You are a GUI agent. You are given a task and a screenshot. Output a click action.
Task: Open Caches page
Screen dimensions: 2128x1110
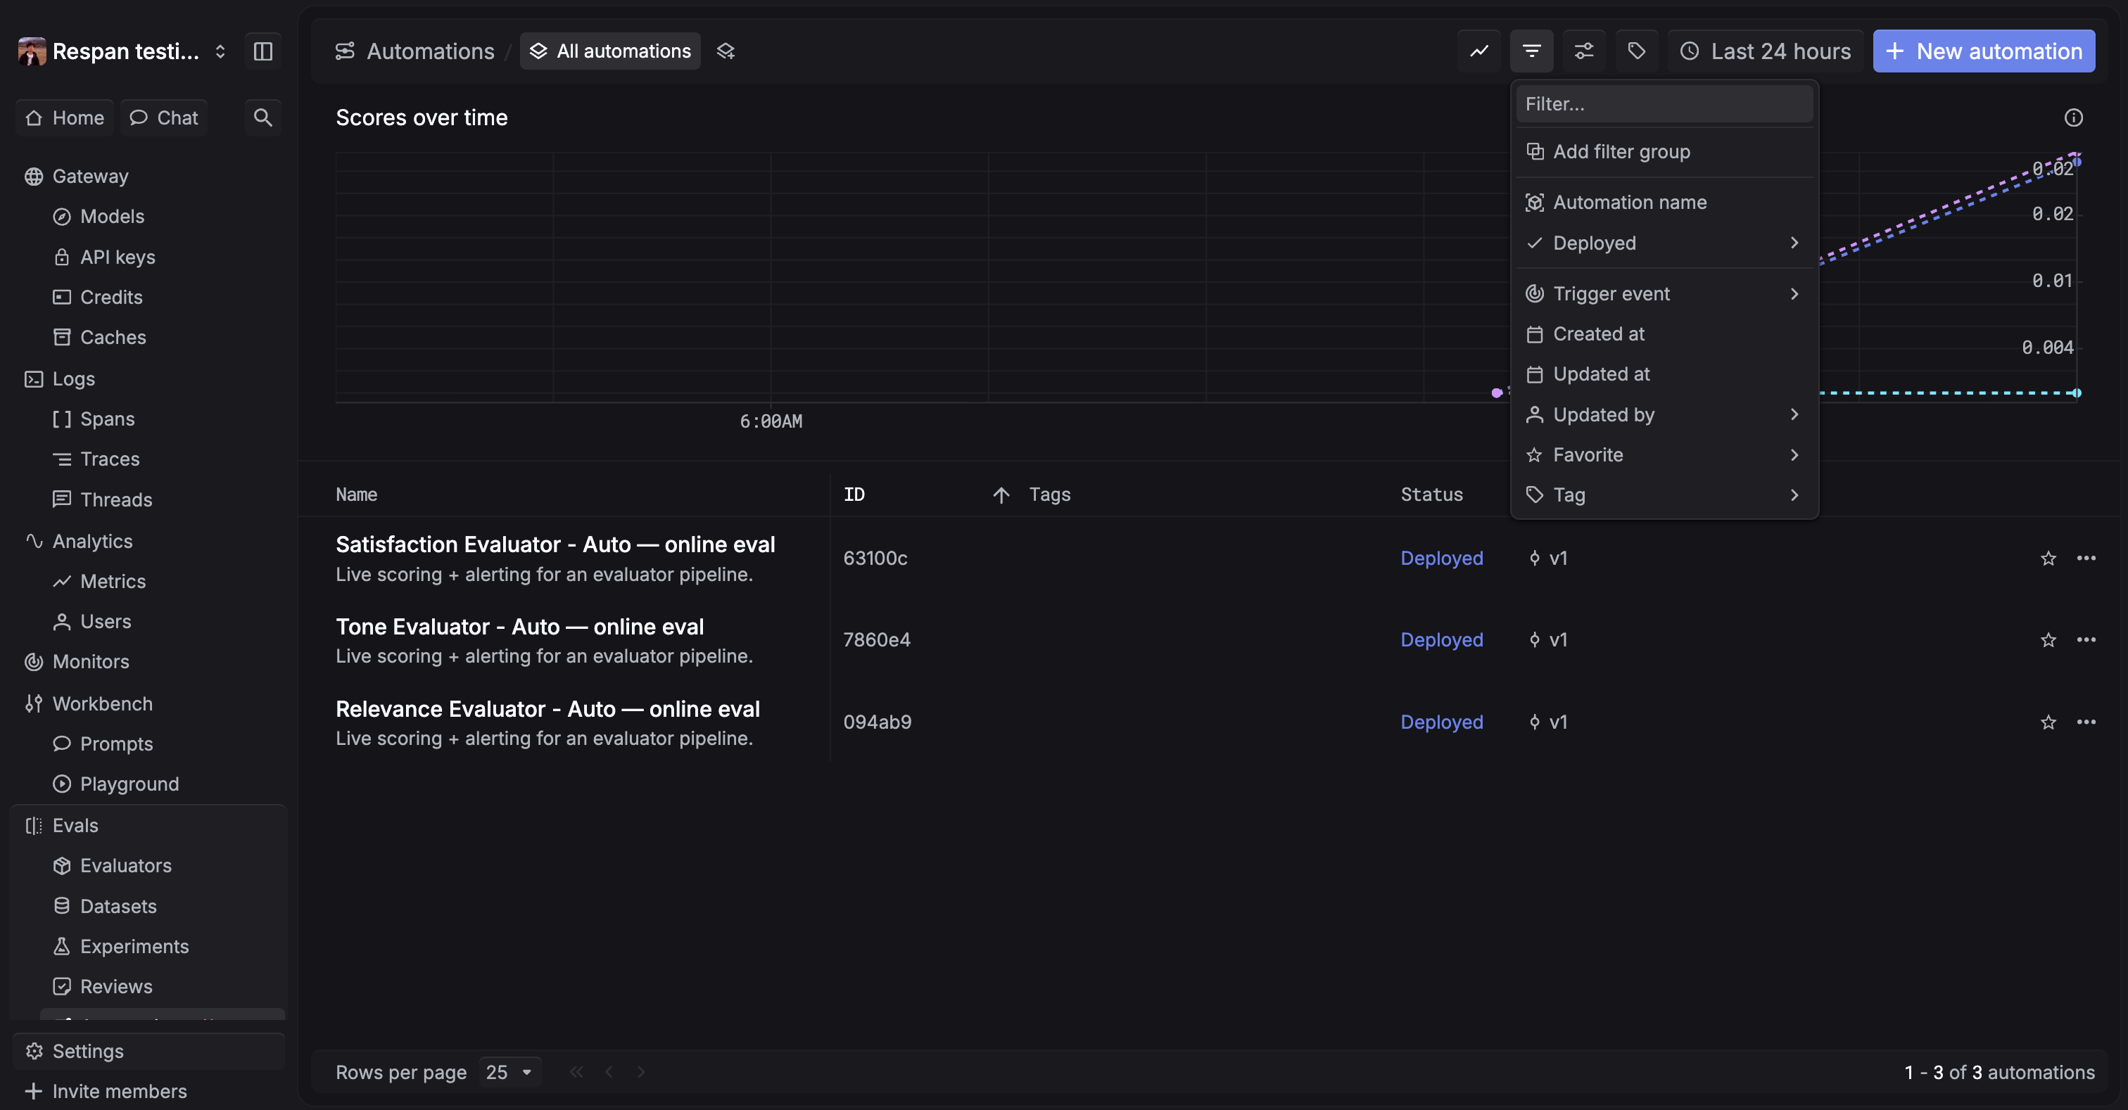click(113, 337)
